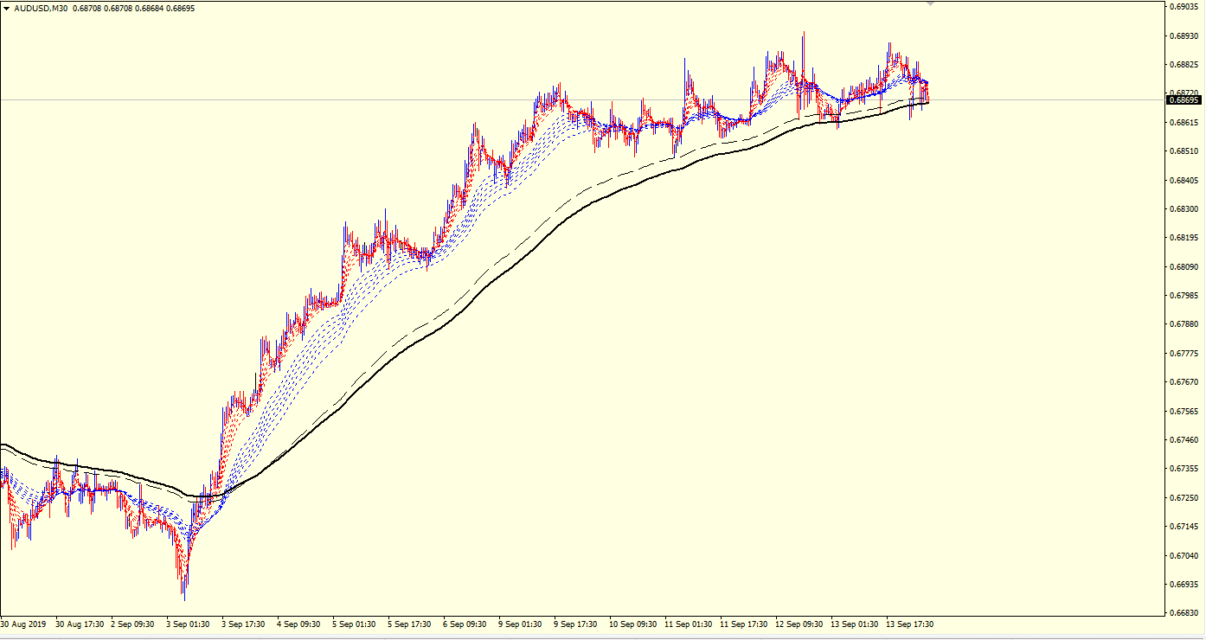This screenshot has height=640, width=1206.
Task: Click the 9 Sep 01:30 time label
Action: [x=522, y=624]
